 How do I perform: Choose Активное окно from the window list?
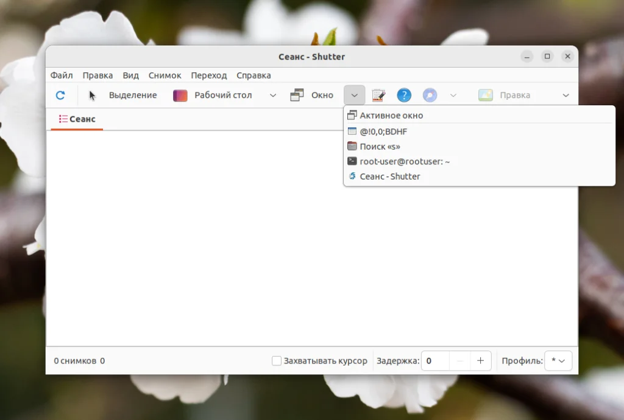pyautogui.click(x=389, y=115)
